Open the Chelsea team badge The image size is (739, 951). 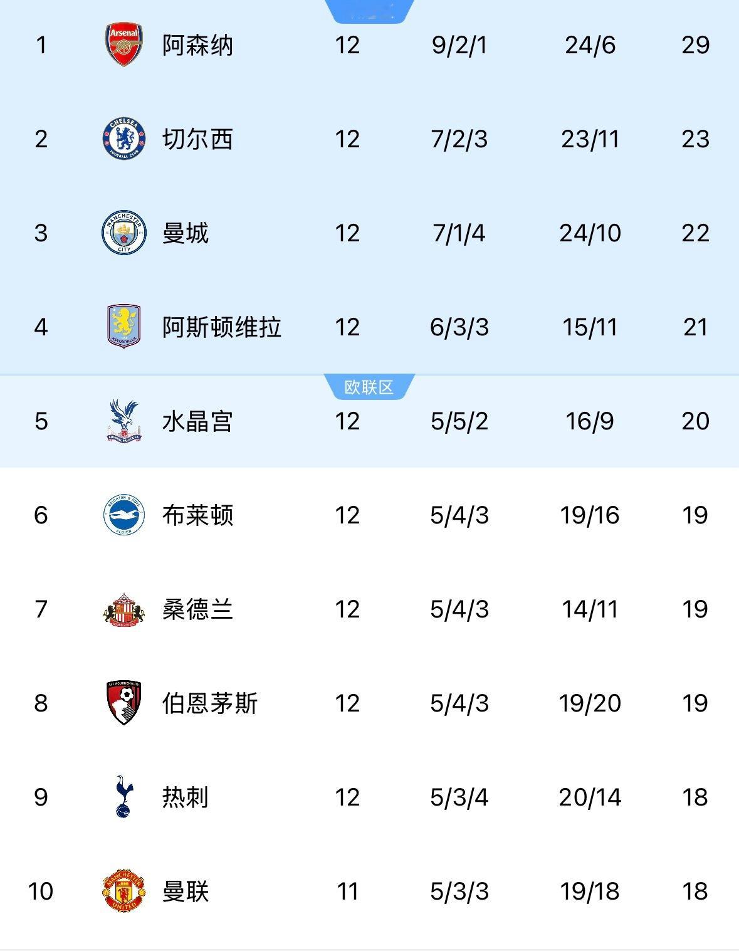[123, 139]
